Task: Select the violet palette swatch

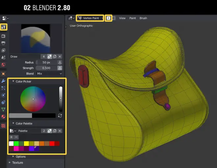Action: pos(32,149)
